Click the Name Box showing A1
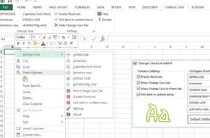 (7, 39)
